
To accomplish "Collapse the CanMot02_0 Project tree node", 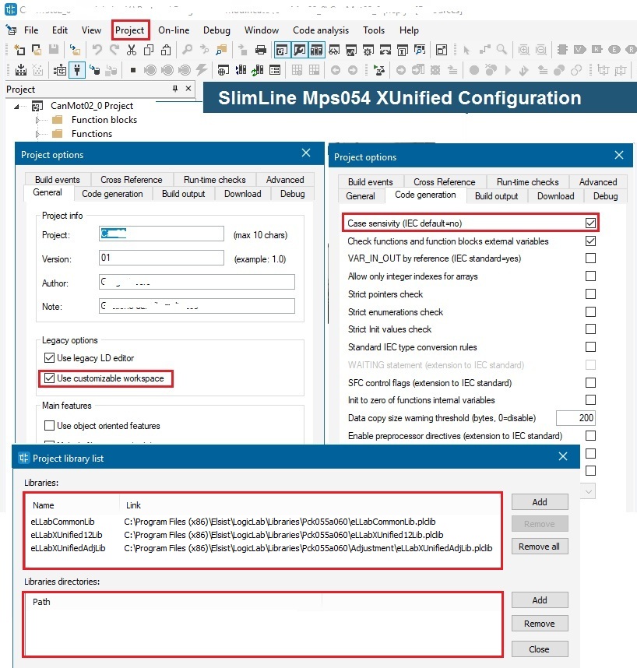I will [x=16, y=106].
